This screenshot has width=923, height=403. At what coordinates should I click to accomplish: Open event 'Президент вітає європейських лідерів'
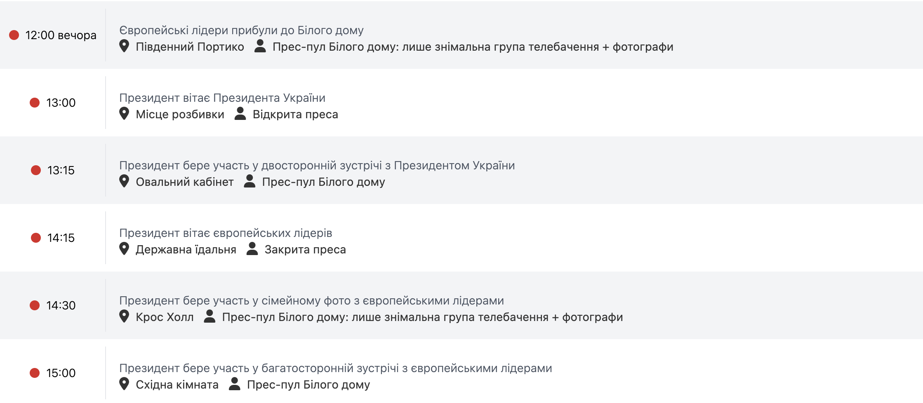226,233
